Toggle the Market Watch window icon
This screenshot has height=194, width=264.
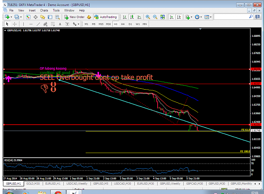click(28, 17)
